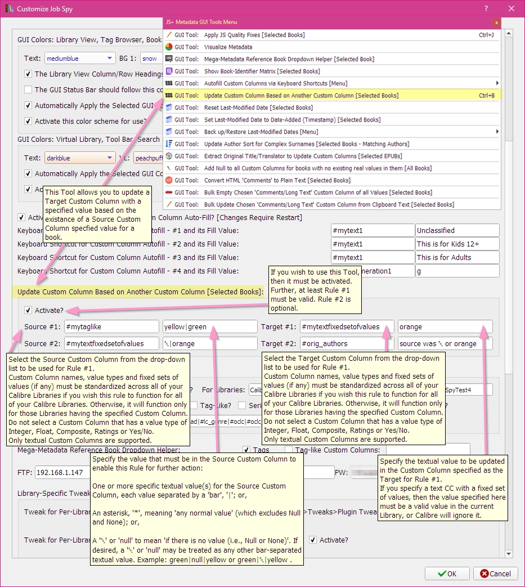The image size is (525, 587).
Task: Click the Convert HTML Comments to Plain Text icon
Action: (169, 180)
